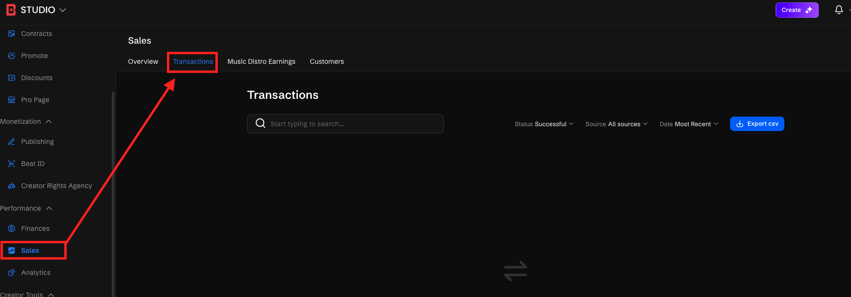Click the BeatStars Studio logo icon
Viewport: 851px width, 297px height.
(11, 10)
